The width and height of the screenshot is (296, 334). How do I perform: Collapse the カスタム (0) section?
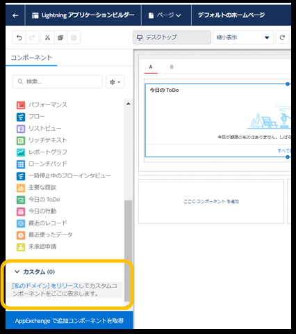pos(17,271)
